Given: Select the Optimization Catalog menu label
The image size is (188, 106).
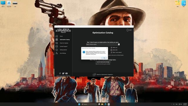Looking at the screenshot, I should [x=65, y=39].
